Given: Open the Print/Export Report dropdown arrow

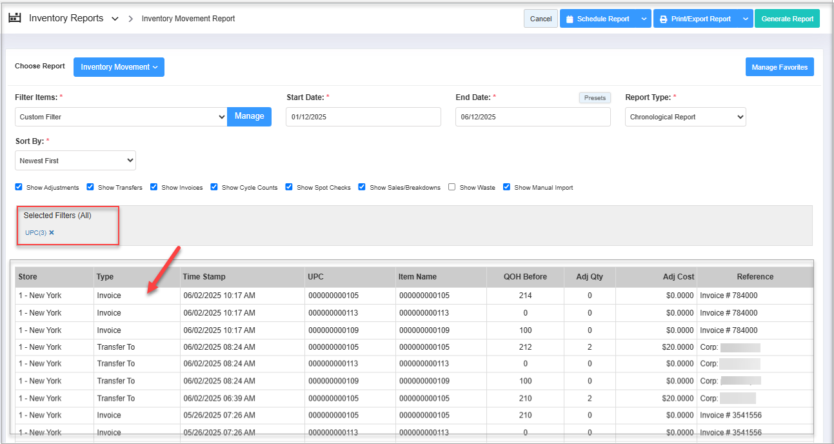Looking at the screenshot, I should (x=745, y=19).
